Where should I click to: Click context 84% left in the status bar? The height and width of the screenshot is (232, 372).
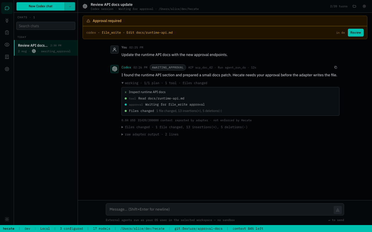pyautogui.click(x=248, y=229)
